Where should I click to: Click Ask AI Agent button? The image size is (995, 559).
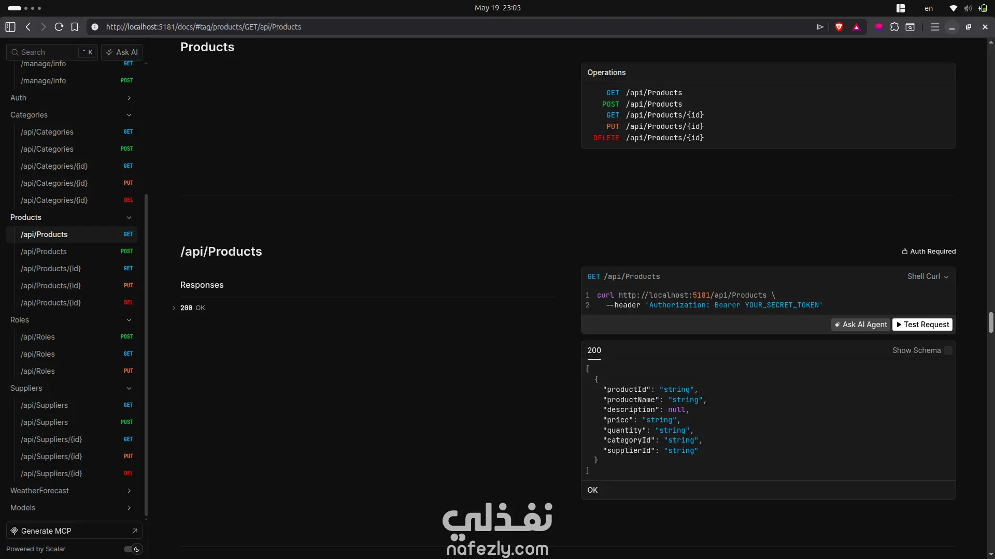click(861, 325)
